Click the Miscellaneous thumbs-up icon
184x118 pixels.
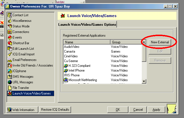[x=10, y=21]
